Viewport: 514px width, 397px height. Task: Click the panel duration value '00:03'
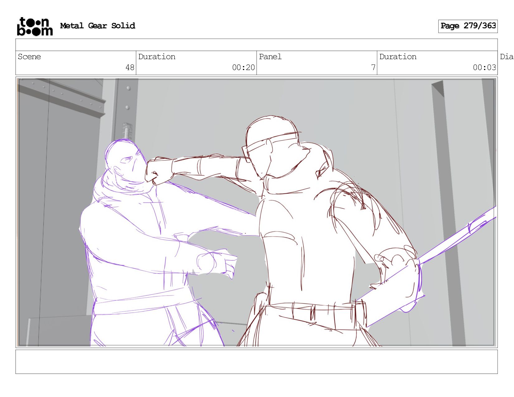point(484,68)
